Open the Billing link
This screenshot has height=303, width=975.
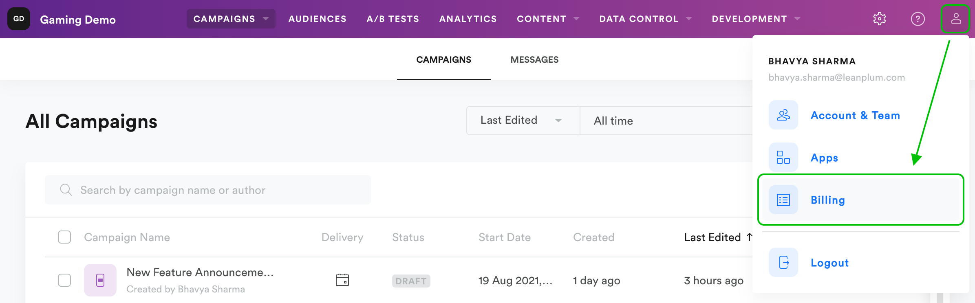point(827,200)
